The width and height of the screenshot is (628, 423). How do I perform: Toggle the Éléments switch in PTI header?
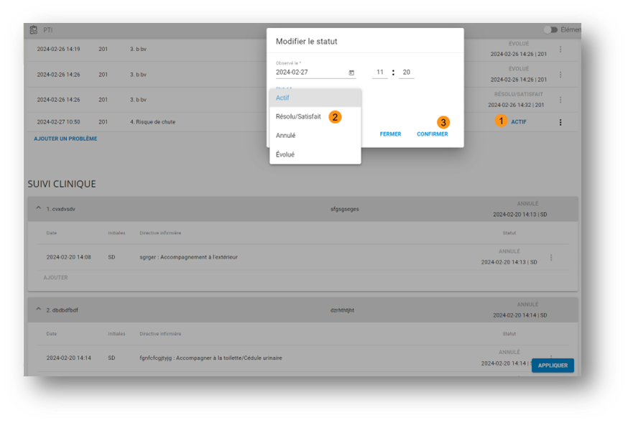coord(551,30)
